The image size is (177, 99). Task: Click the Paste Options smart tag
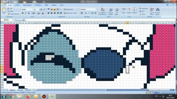[134, 67]
